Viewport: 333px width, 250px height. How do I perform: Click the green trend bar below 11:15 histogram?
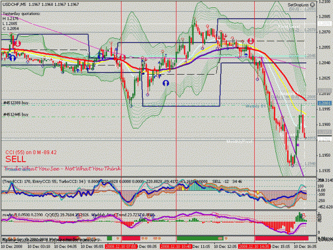[x=200, y=238]
